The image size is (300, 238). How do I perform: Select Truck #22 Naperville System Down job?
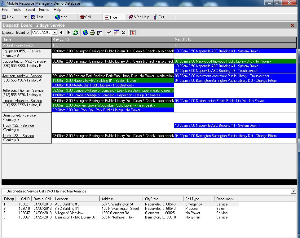click(x=235, y=126)
